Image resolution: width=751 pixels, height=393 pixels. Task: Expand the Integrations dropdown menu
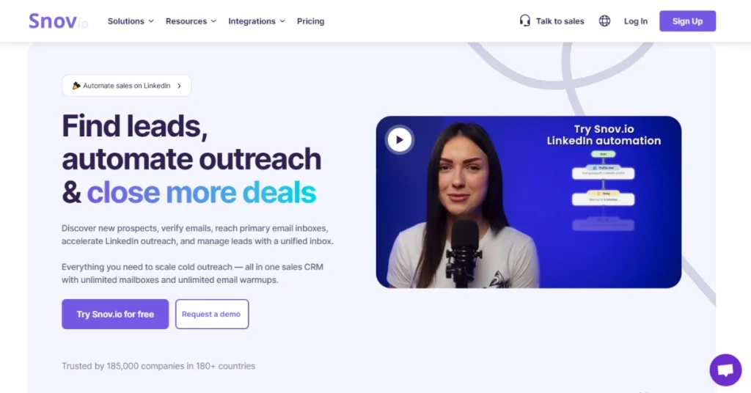[x=256, y=21]
